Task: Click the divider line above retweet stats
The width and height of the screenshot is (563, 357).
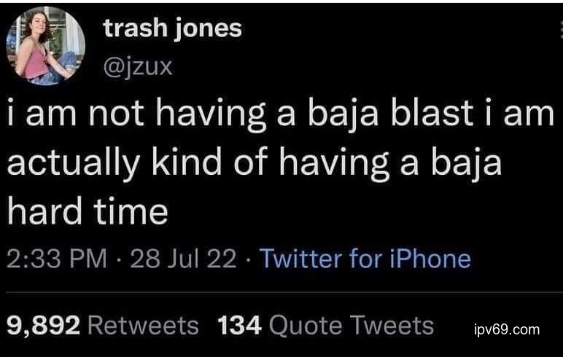Action: (x=284, y=293)
